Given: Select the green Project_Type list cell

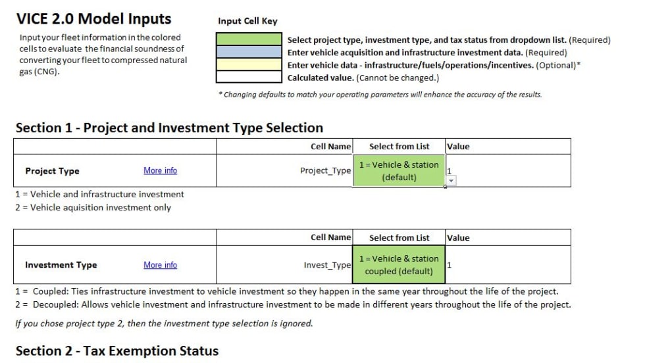Looking at the screenshot, I should (399, 171).
